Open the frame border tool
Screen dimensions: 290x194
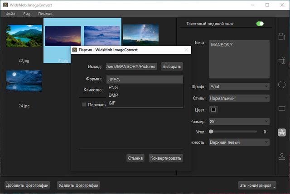tap(281, 109)
